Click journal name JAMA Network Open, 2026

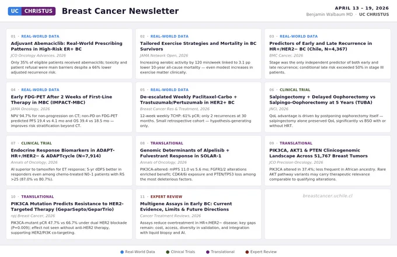click(x=164, y=55)
